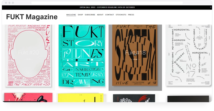214x111 pixels.
Task: Click the open call 2022 banner text
Action: [x=107, y=7]
